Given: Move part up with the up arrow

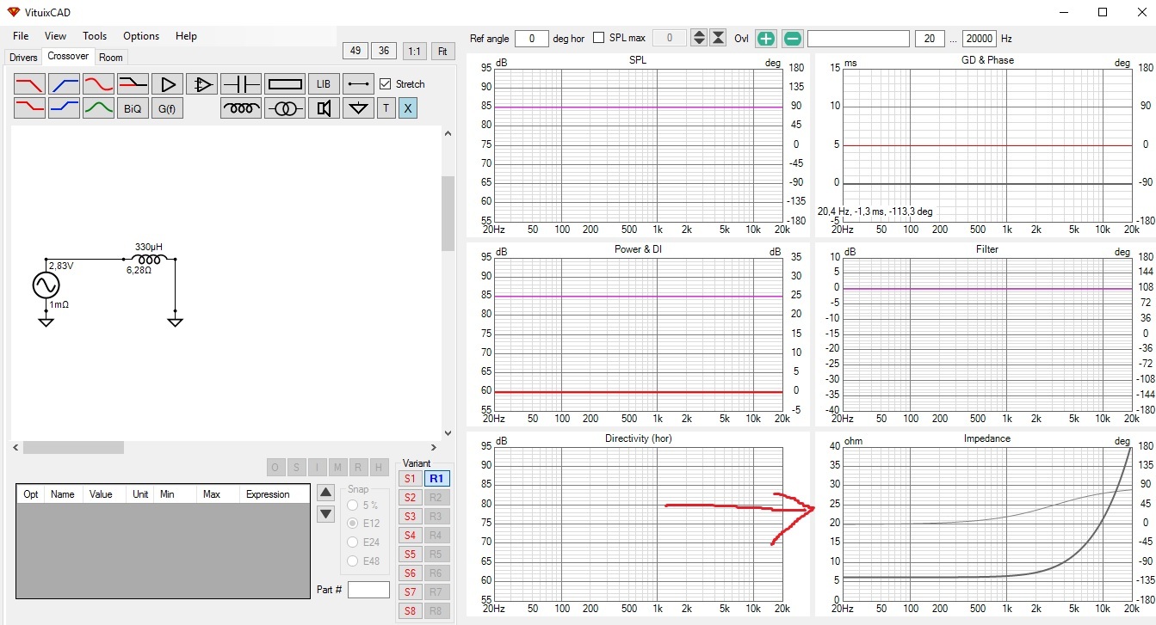Looking at the screenshot, I should click(325, 493).
